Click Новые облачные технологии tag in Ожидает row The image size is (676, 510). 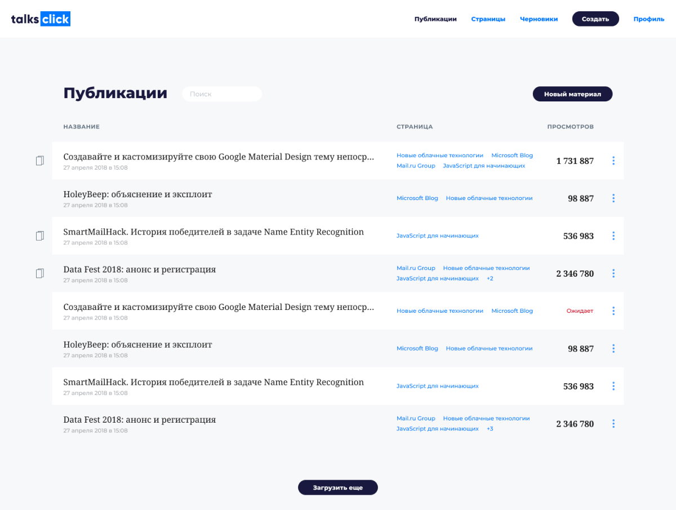pos(440,311)
